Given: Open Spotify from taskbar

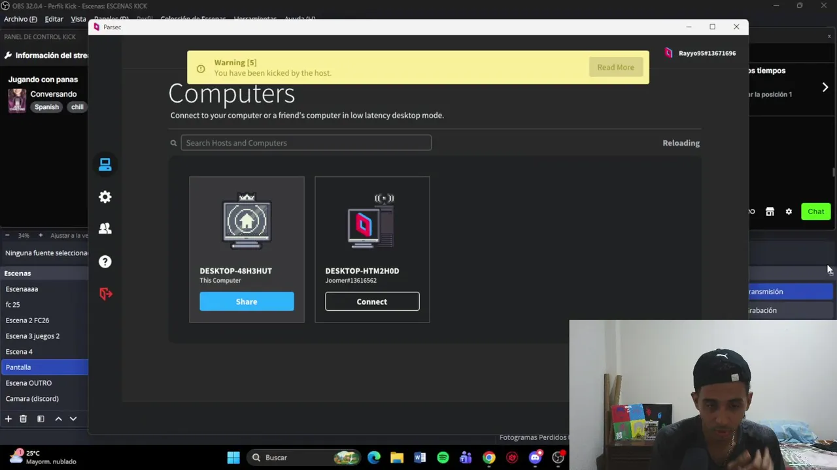Looking at the screenshot, I should [x=443, y=458].
